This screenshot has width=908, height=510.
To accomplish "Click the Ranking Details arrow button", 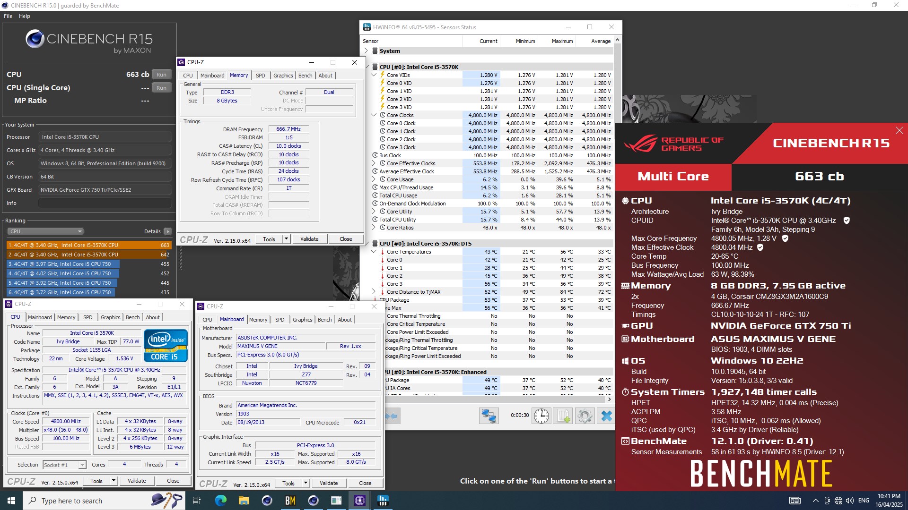I will [168, 231].
